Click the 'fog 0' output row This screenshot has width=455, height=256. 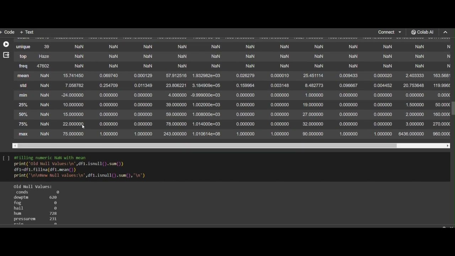(x=35, y=203)
